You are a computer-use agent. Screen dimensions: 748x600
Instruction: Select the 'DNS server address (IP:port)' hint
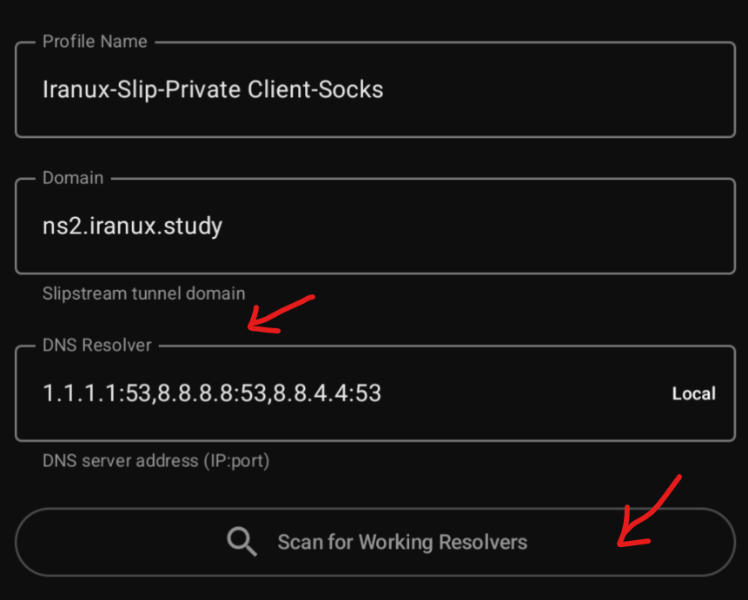click(x=156, y=461)
